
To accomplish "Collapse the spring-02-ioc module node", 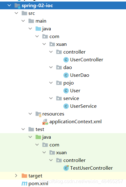I will coord(9,5).
